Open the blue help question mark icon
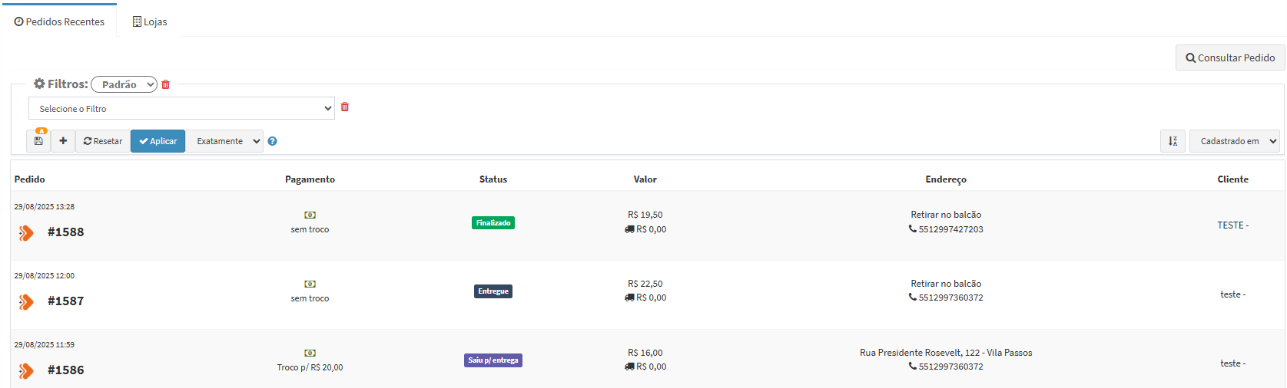The image size is (1287, 388). 272,141
